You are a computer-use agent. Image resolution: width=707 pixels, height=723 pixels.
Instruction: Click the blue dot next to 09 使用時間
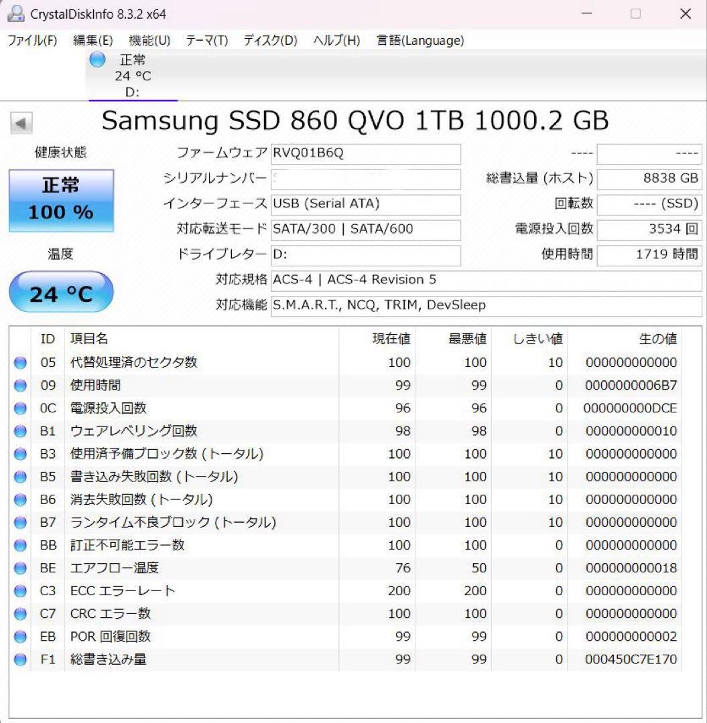point(19,385)
